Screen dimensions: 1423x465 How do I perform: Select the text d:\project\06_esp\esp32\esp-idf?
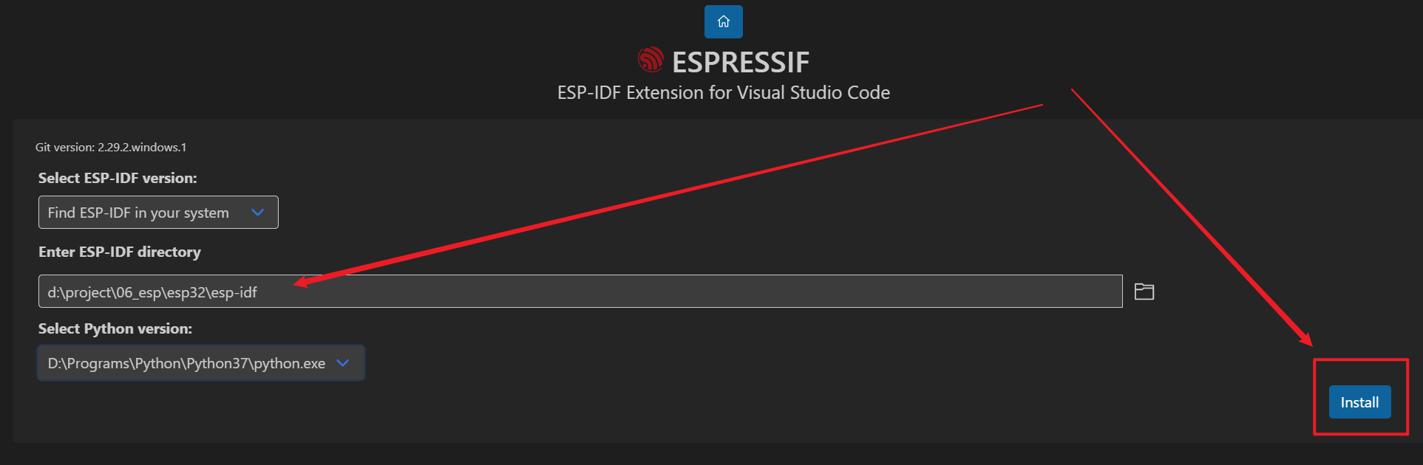(152, 292)
